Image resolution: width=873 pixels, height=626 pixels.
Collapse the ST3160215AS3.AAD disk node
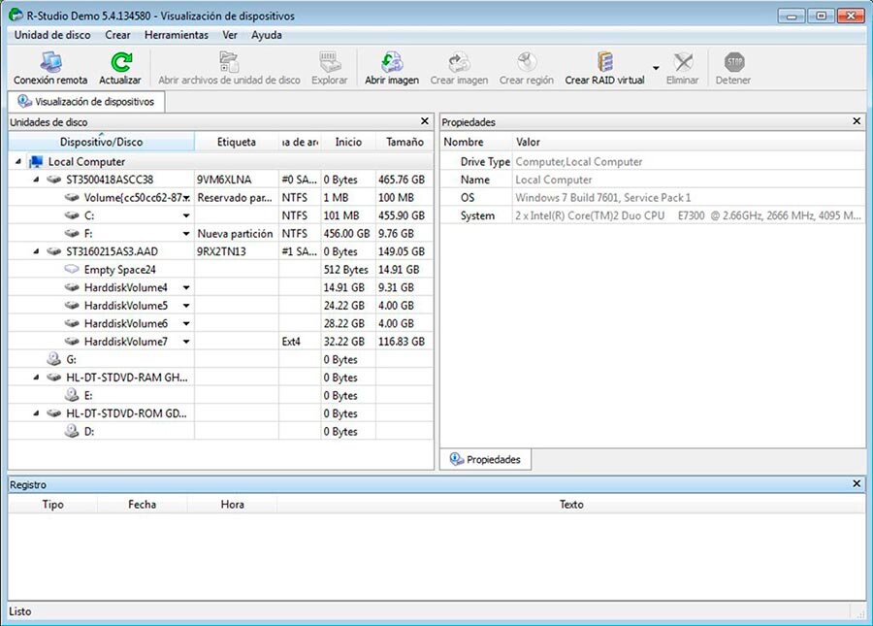pyautogui.click(x=36, y=251)
